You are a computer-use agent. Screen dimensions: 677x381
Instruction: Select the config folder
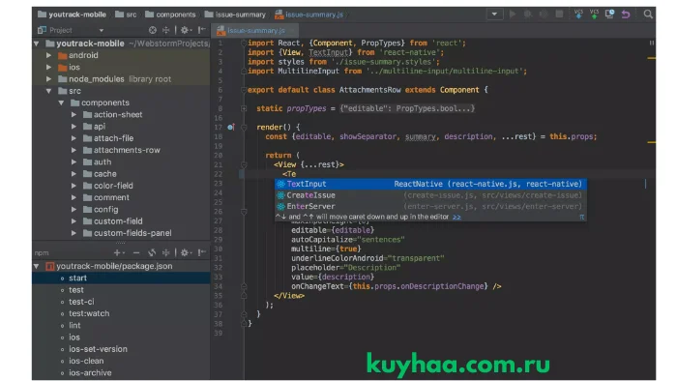click(101, 209)
